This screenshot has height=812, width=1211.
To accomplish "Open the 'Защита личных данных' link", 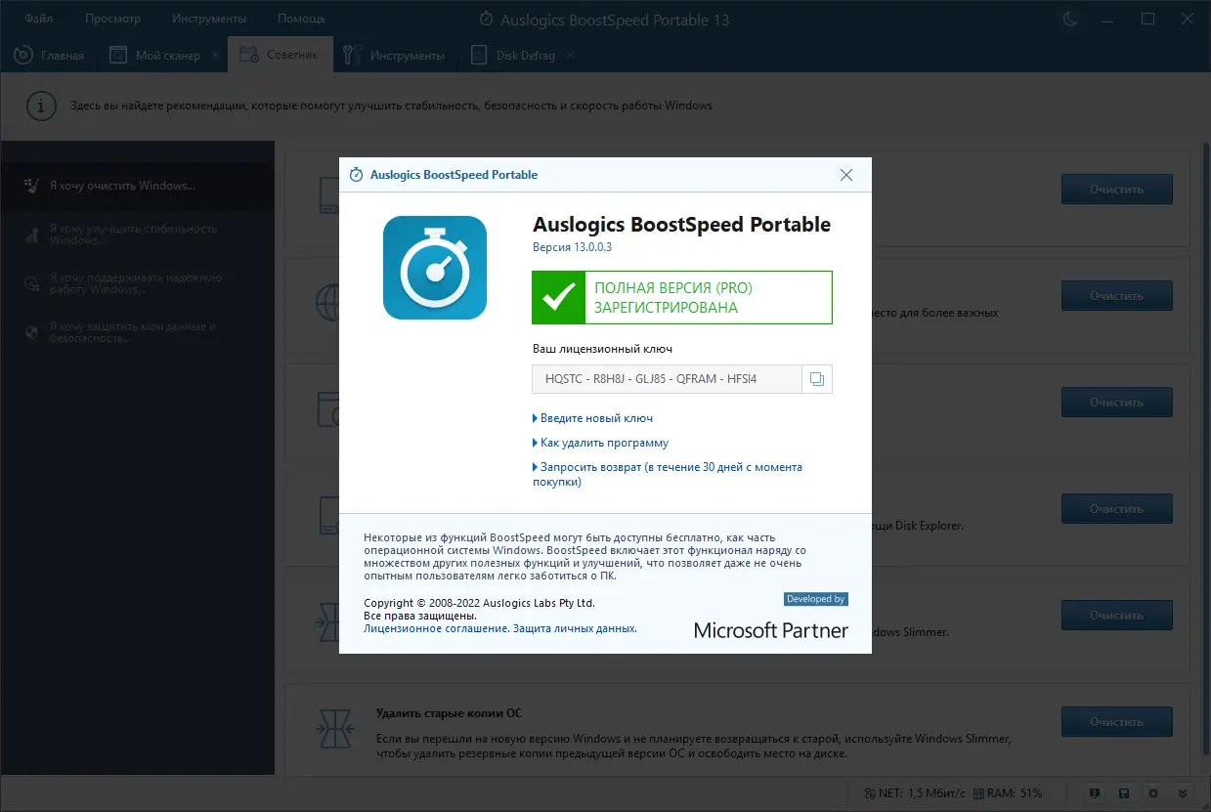I will pyautogui.click(x=575, y=628).
